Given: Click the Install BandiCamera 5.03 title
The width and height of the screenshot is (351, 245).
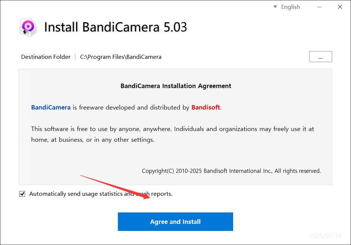Looking at the screenshot, I should tap(115, 27).
